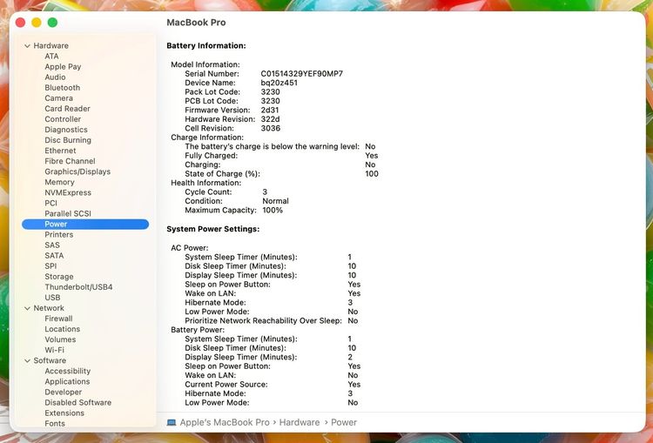Select Applications under Software
Image resolution: width=653 pixels, height=443 pixels.
click(x=67, y=381)
